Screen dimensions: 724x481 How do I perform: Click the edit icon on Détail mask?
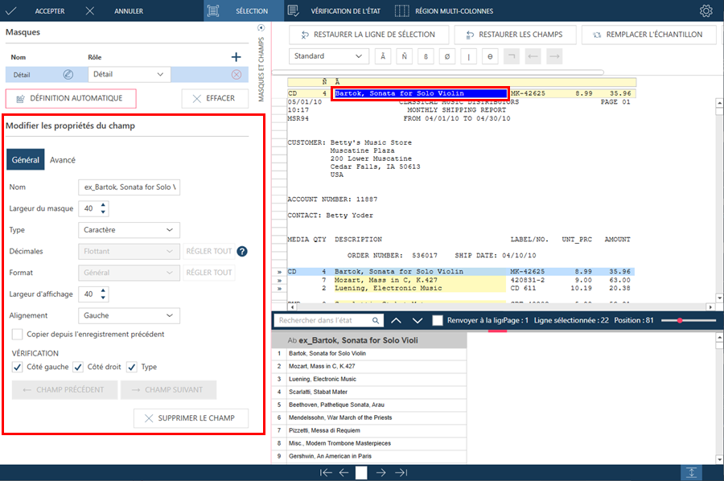pos(68,75)
